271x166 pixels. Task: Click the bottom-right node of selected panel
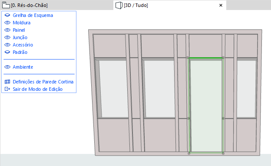223,153
